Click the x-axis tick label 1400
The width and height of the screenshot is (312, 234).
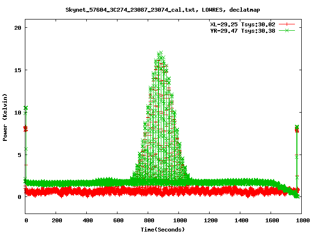coord(241,220)
